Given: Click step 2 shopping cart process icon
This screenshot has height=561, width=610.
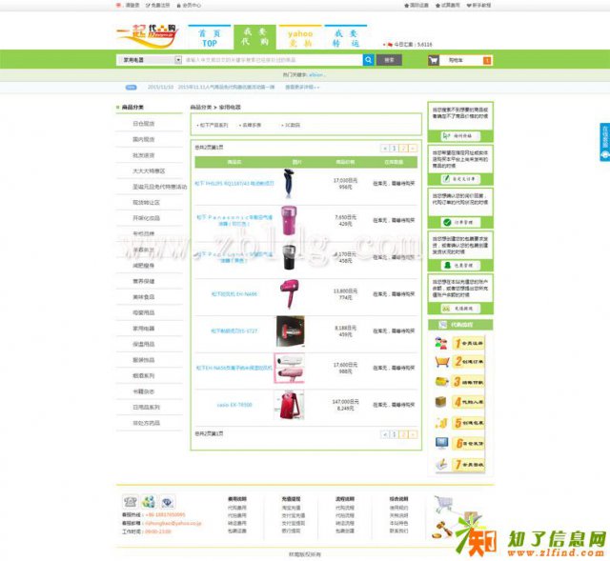Looking at the screenshot, I should (441, 363).
